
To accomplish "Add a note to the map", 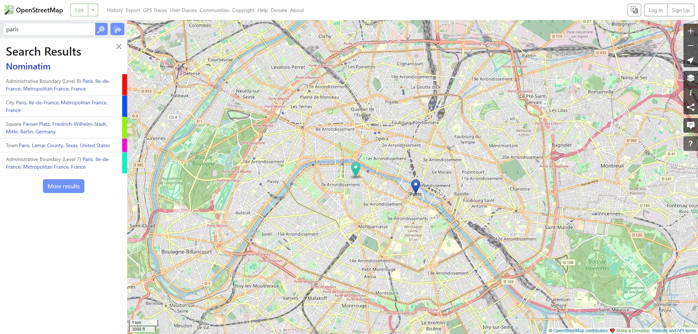I will [691, 126].
